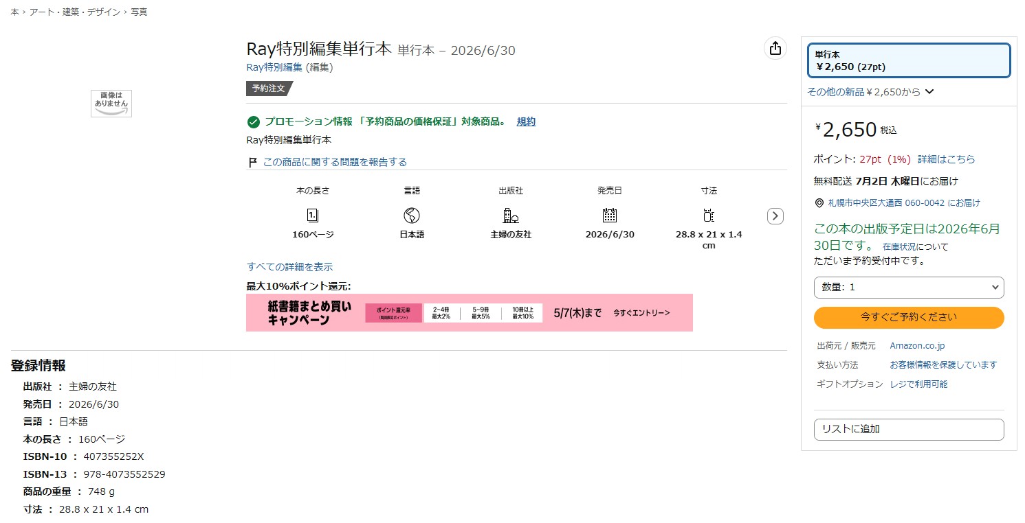Click the ISBN-13 value 978-4073552529
1025x523 pixels.
click(124, 474)
